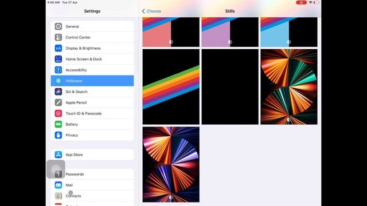Select the pink stripe wallpaper thumbnail

point(171,32)
